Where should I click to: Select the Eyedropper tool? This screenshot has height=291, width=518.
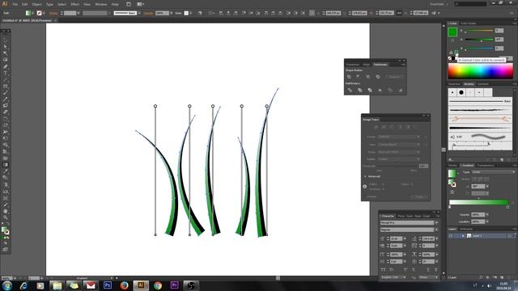click(6, 171)
